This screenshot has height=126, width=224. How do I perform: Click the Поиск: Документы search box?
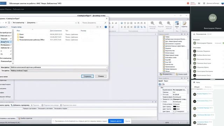tap(94, 23)
